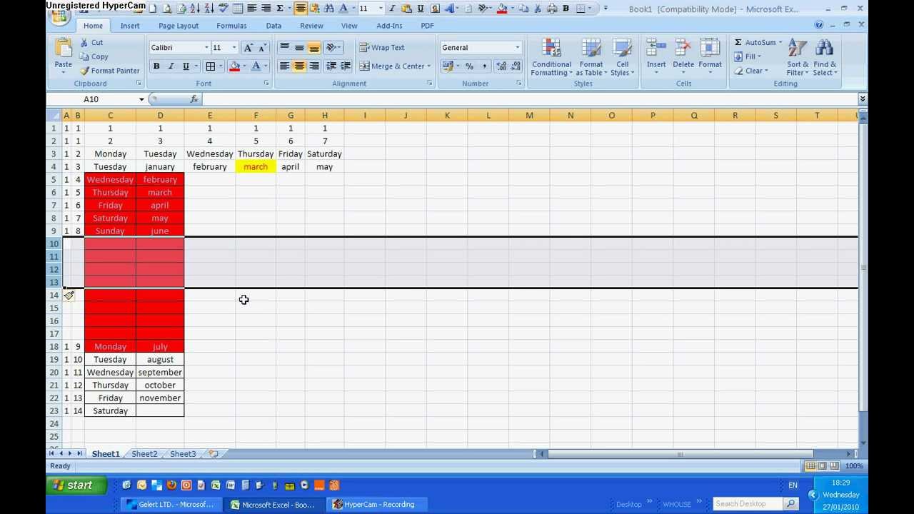Apply Comma Style number format
This screenshot has width=914, height=514.
coord(484,66)
